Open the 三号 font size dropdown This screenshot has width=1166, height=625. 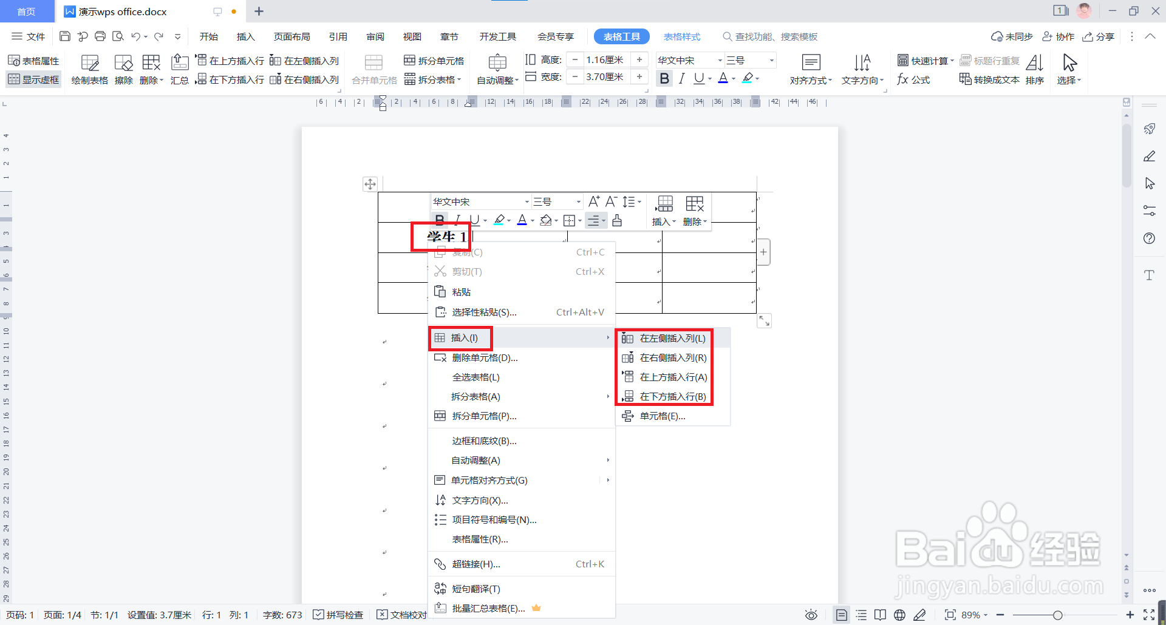pos(750,60)
